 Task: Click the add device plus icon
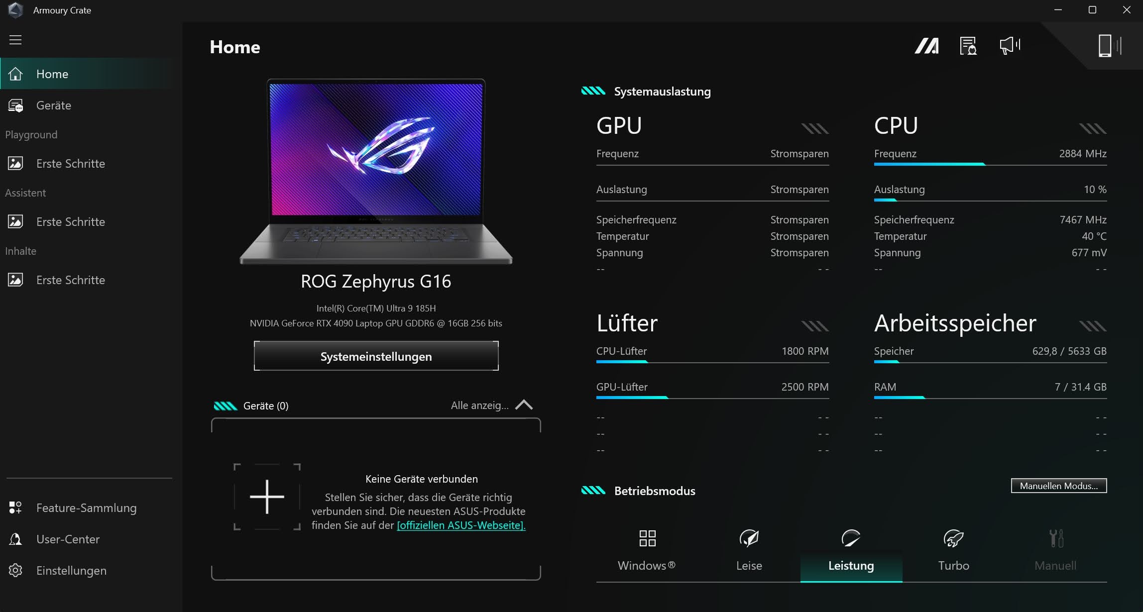267,497
